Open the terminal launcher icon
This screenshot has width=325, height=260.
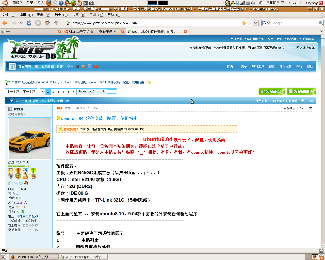coord(86,3)
